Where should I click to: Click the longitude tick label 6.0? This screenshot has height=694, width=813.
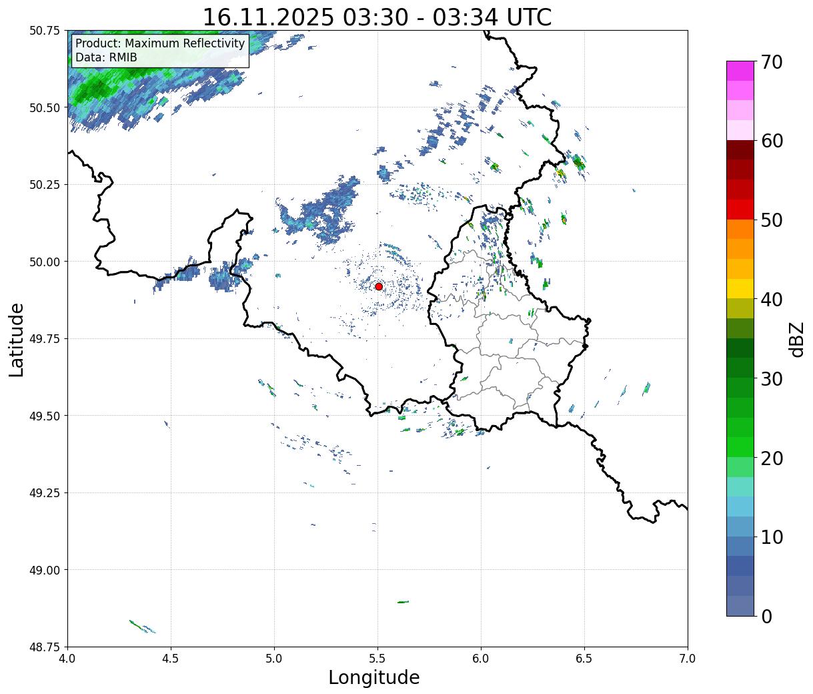pyautogui.click(x=481, y=658)
